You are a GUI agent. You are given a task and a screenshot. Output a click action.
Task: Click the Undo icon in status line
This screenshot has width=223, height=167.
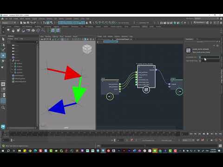pos(32,23)
